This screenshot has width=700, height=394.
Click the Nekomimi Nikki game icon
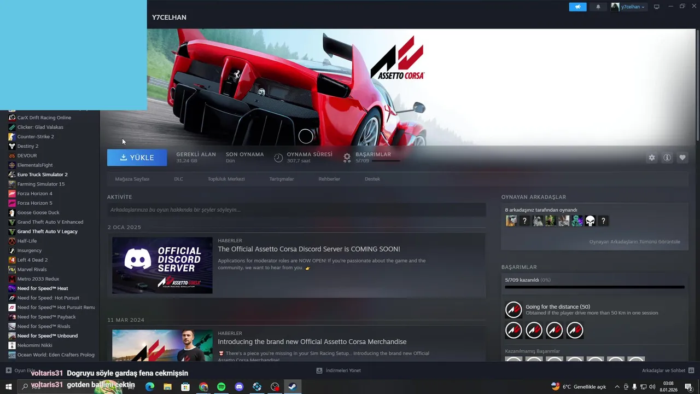pos(12,345)
